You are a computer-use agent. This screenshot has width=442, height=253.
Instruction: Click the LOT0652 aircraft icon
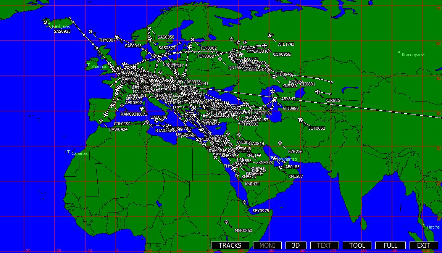(300, 120)
